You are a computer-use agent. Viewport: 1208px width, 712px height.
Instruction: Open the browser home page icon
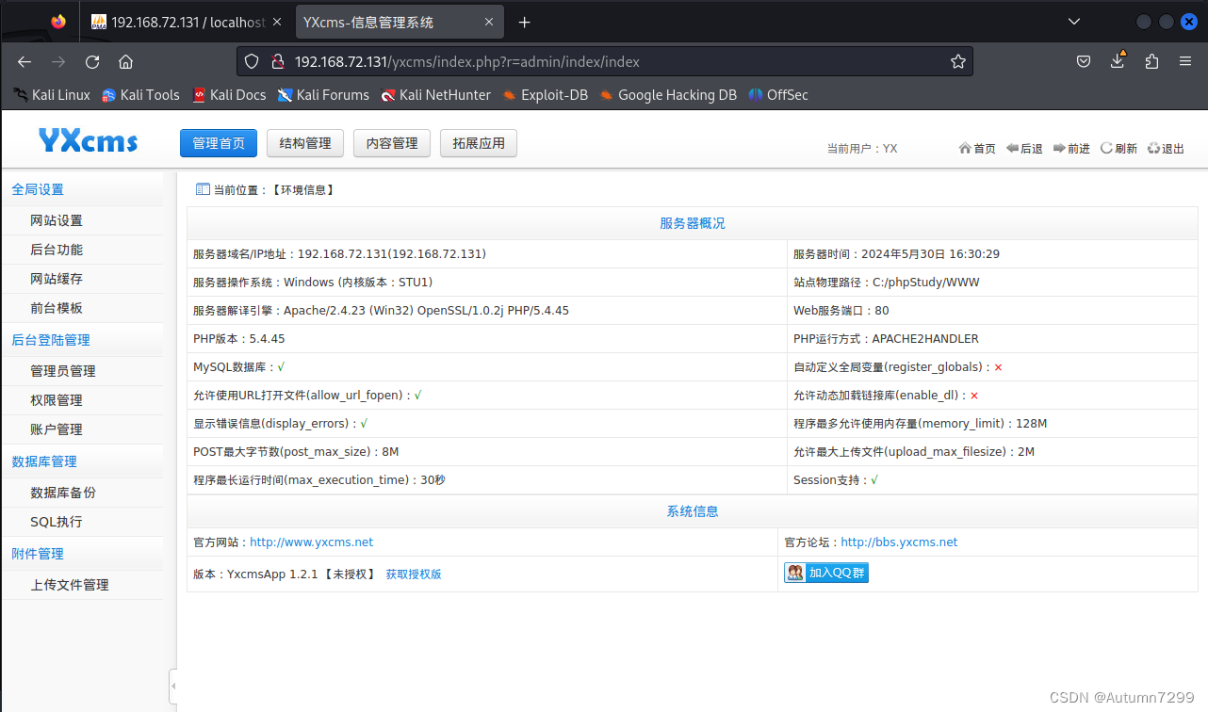point(125,62)
